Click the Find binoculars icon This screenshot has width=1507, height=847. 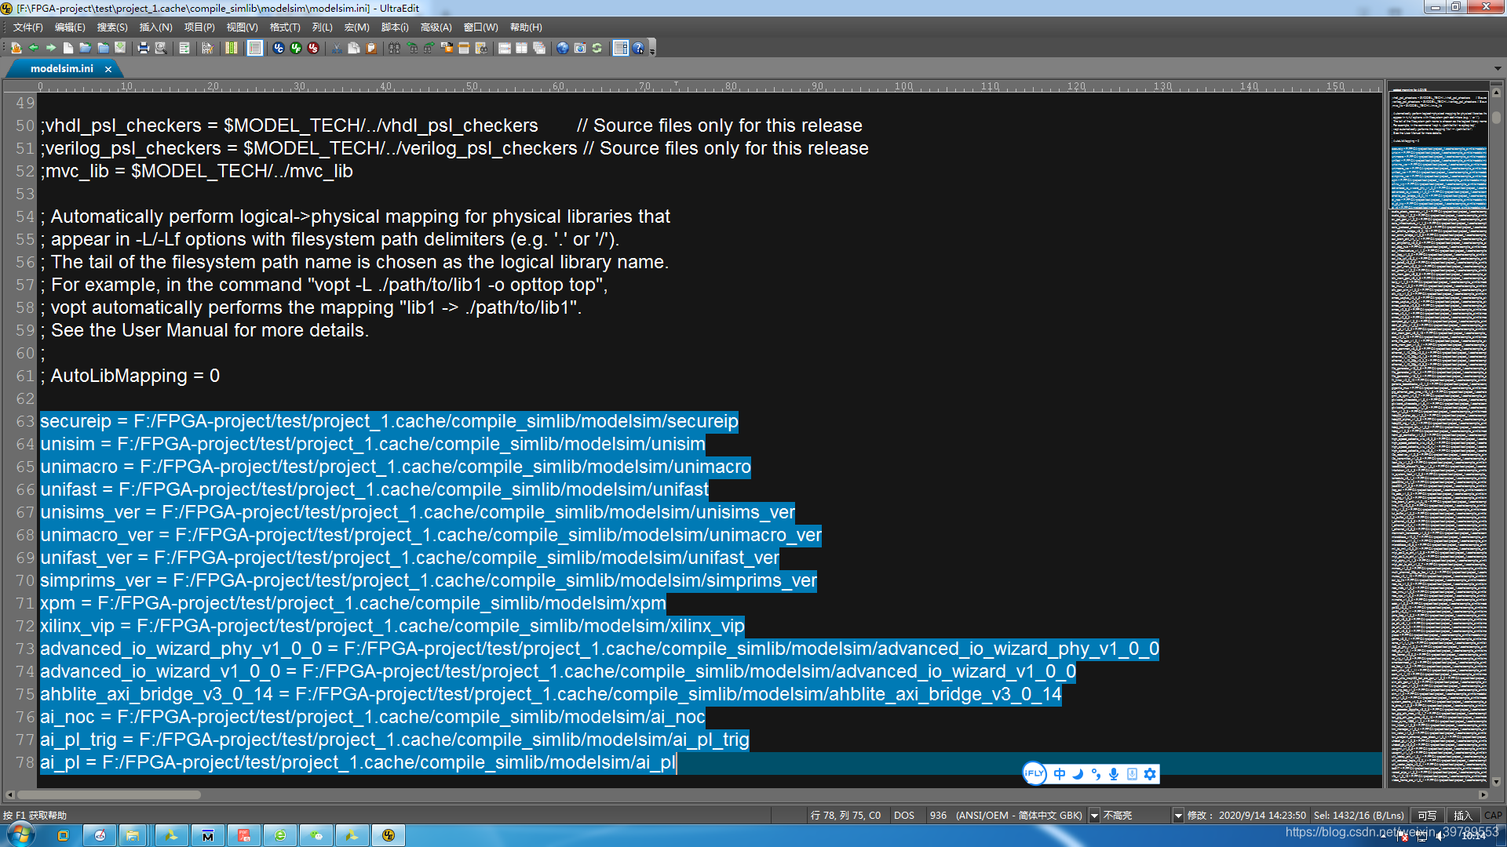[x=394, y=48]
